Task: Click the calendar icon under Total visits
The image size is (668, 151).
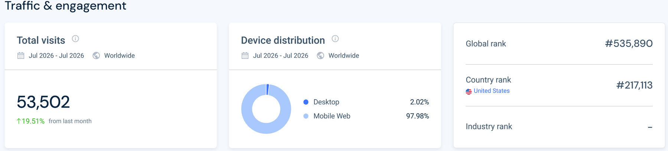Action: pyautogui.click(x=21, y=56)
